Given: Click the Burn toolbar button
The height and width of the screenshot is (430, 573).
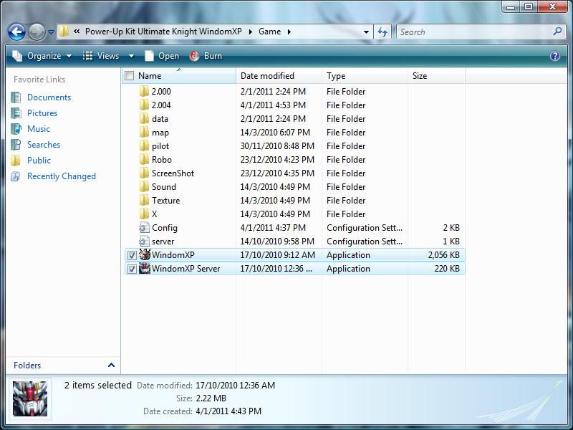Looking at the screenshot, I should [x=206, y=56].
